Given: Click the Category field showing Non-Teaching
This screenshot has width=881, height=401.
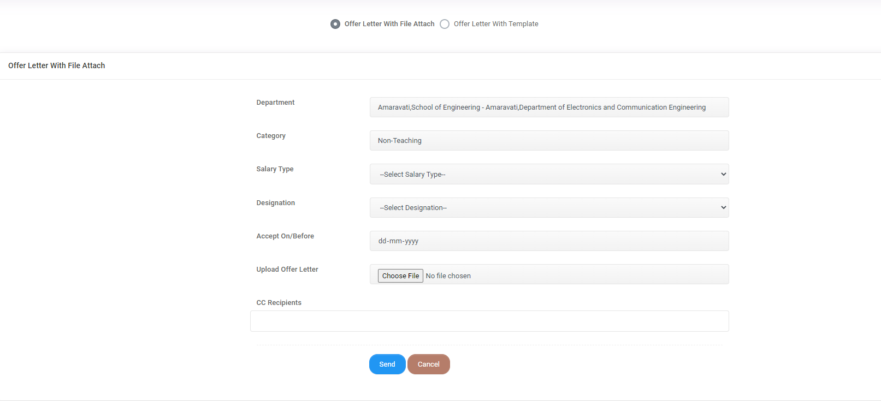Looking at the screenshot, I should coord(549,141).
